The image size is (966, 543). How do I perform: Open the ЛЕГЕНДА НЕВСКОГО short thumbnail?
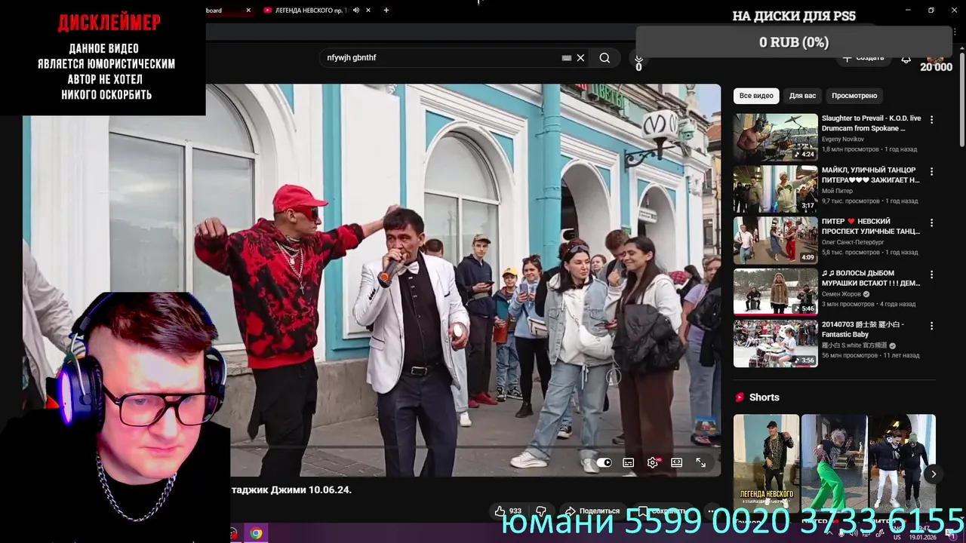click(x=766, y=464)
